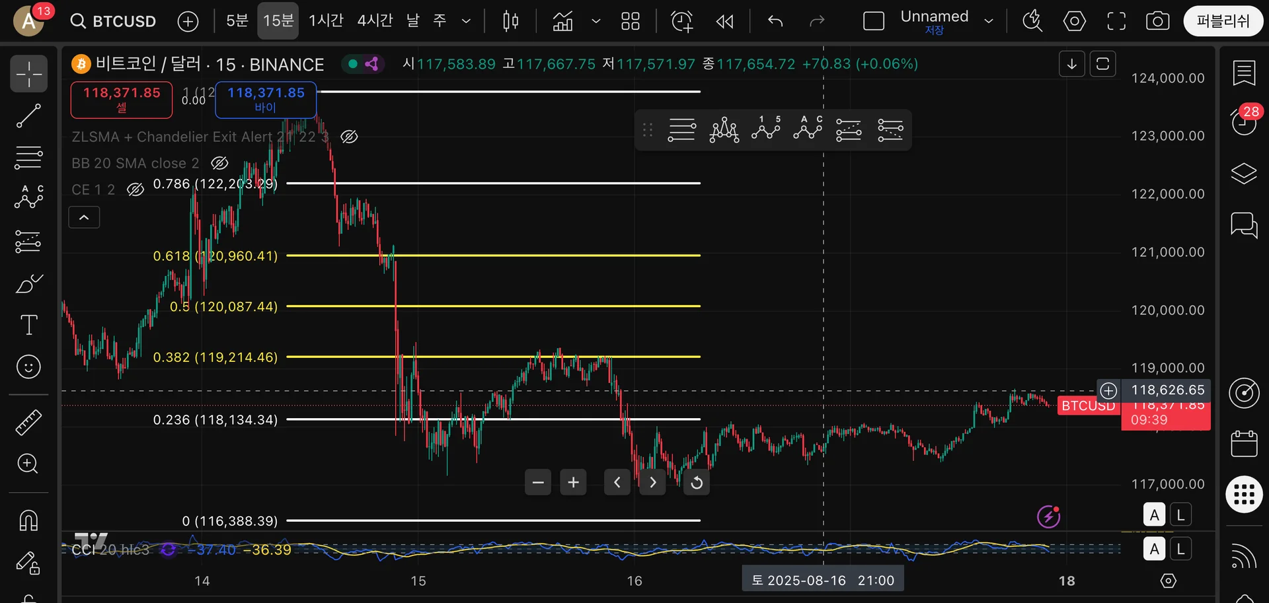Open the chat panel in the right sidebar
Viewport: 1269px width, 603px height.
point(1244,225)
